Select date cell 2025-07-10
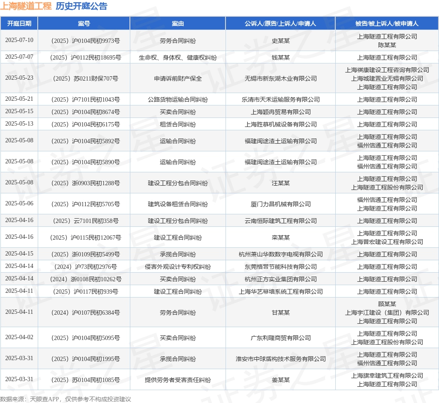Viewport: 439px width, 403px height. [x=19, y=40]
